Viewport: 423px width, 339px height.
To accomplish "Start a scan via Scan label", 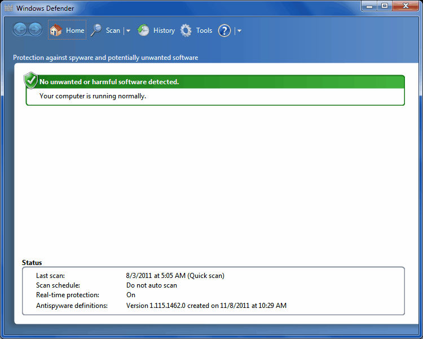I will pos(113,31).
